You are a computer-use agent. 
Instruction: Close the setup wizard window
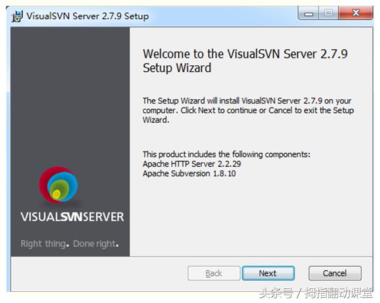[x=355, y=13]
